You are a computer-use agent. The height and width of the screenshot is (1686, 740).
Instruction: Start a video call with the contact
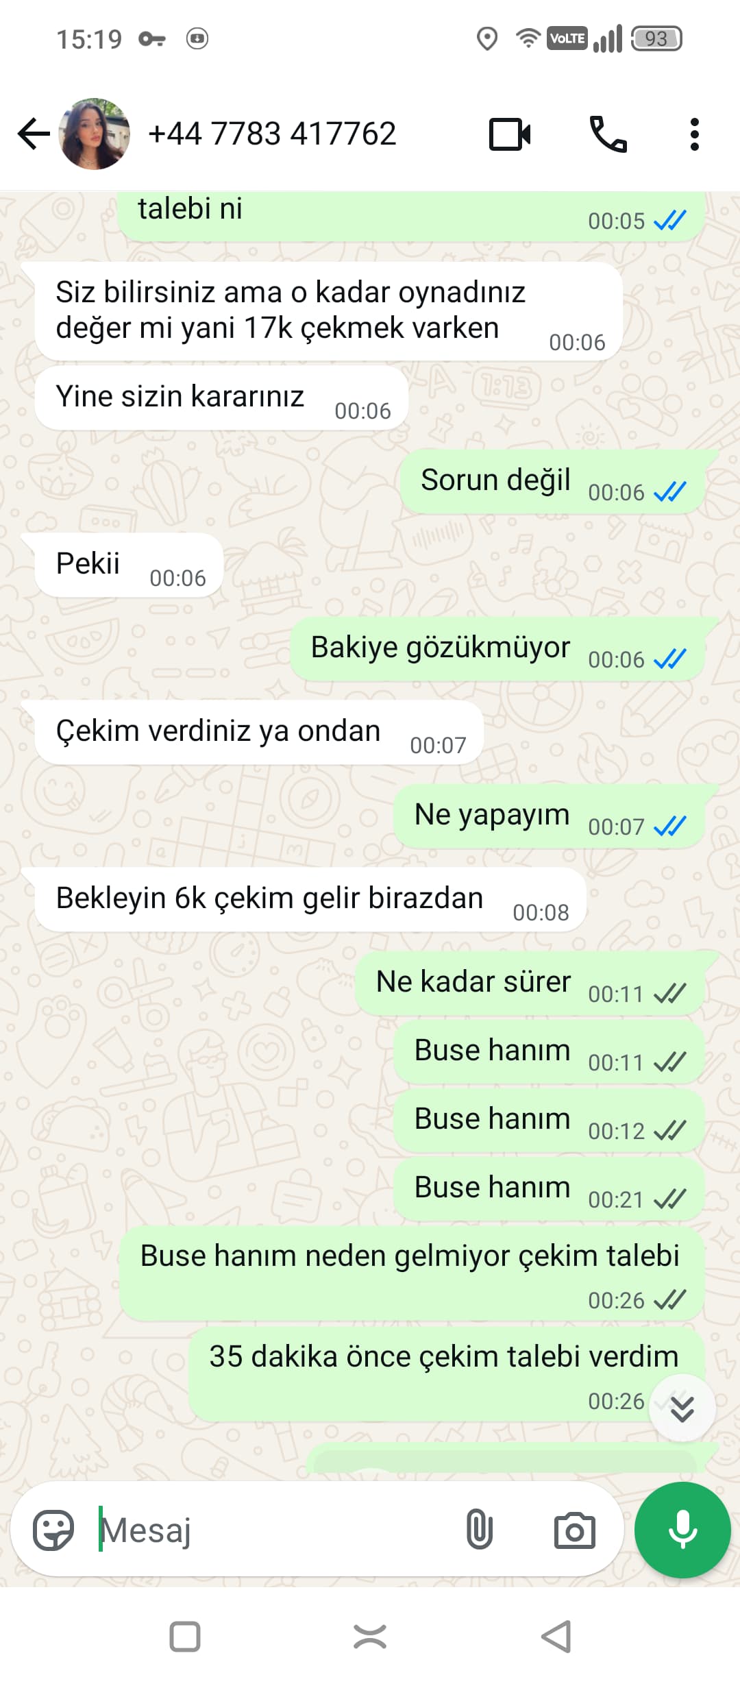click(x=510, y=134)
